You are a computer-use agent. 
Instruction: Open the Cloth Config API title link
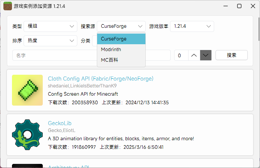pos(101,79)
